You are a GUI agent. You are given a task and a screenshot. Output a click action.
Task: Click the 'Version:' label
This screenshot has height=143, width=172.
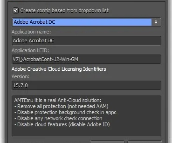coord(21,76)
